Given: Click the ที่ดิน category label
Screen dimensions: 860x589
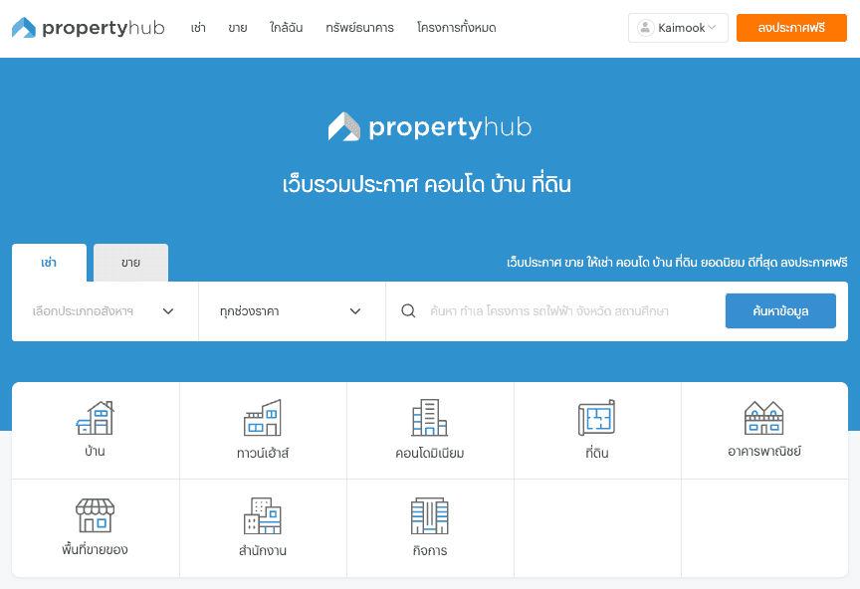Looking at the screenshot, I should [x=597, y=453].
